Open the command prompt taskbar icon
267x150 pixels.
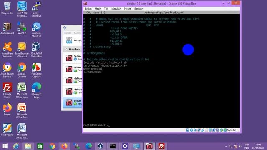tap(113, 146)
